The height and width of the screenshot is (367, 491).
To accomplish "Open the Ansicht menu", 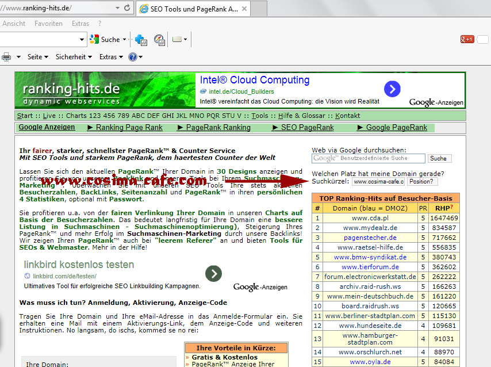I will (x=14, y=24).
